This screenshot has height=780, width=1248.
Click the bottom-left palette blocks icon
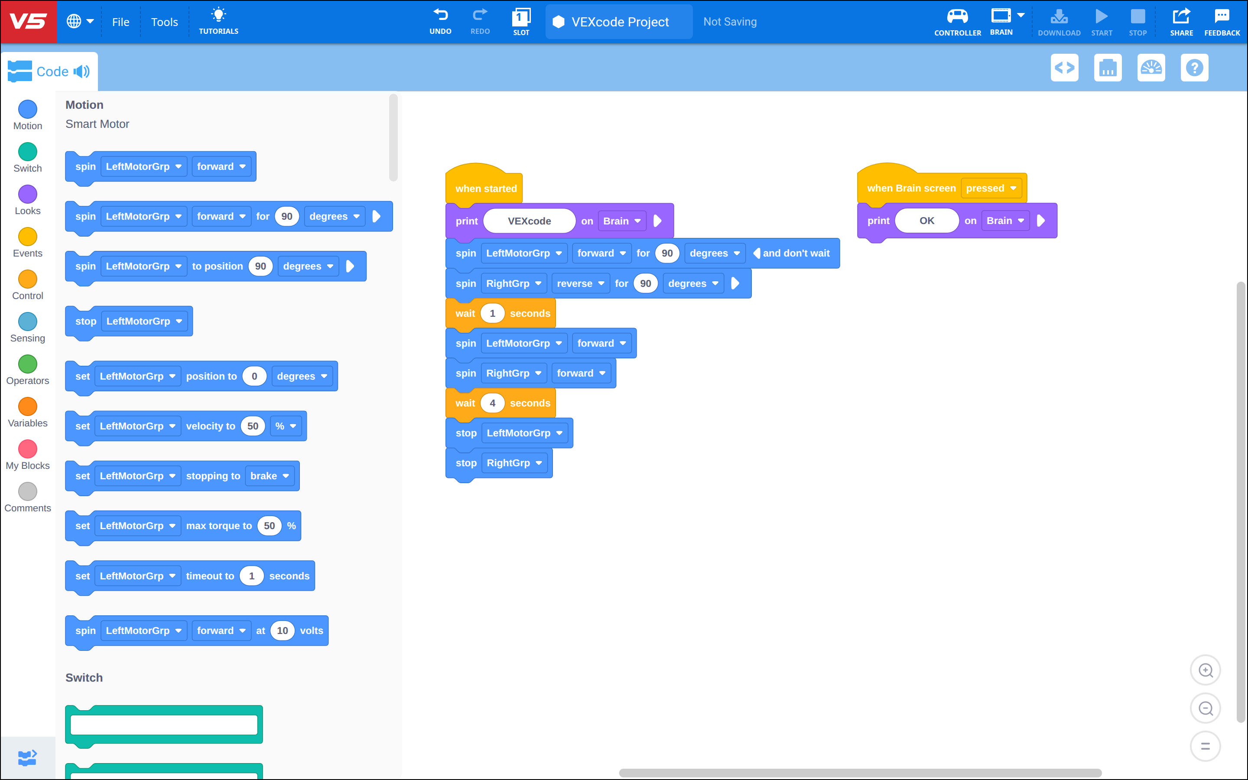[x=27, y=758]
